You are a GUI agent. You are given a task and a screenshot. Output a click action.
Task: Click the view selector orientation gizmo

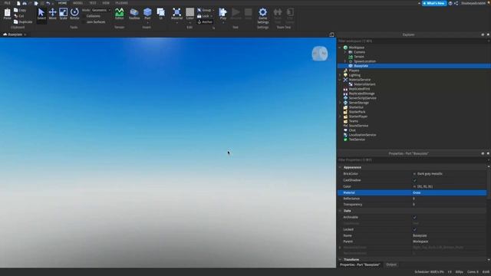320,54
